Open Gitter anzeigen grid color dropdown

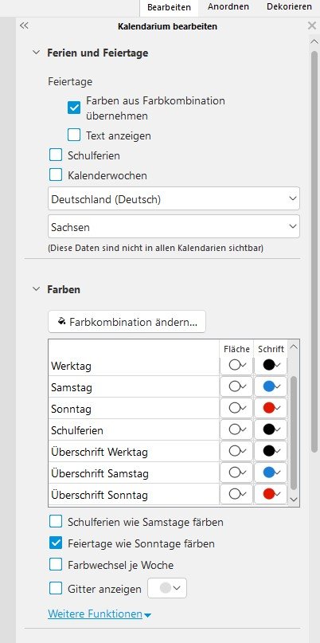[x=167, y=588]
